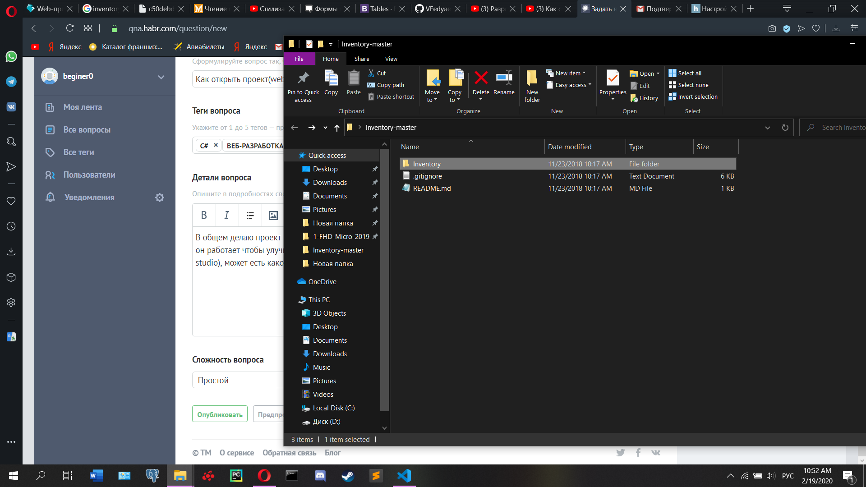Refresh the Explorer address bar
This screenshot has width=866, height=487.
(785, 128)
